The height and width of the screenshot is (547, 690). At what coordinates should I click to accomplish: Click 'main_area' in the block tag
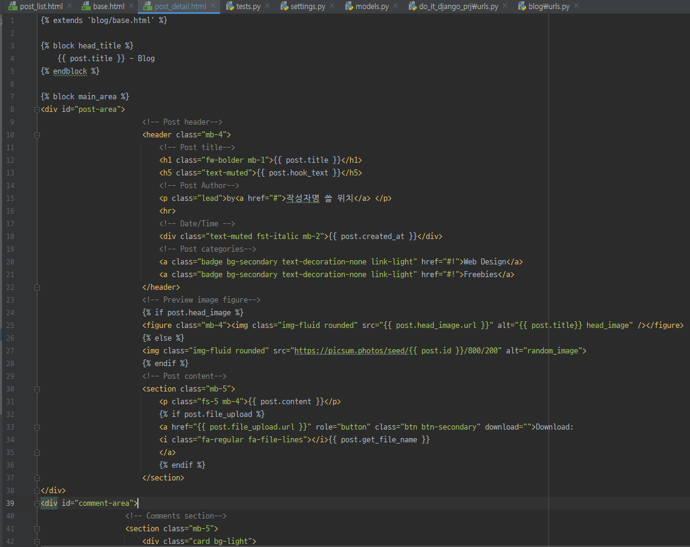(97, 96)
